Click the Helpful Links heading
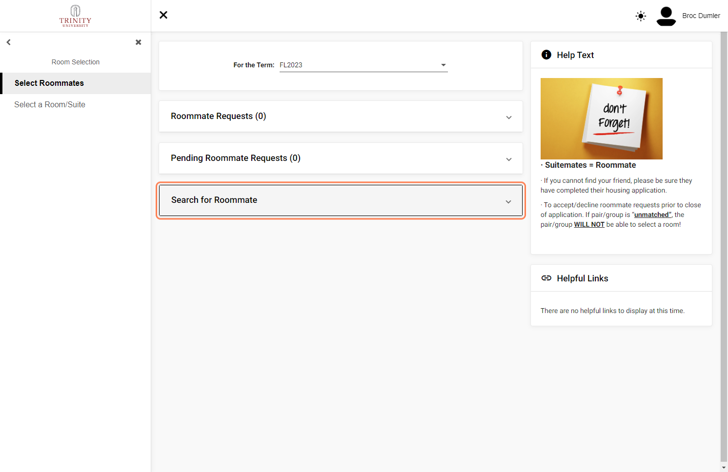Image resolution: width=728 pixels, height=472 pixels. pyautogui.click(x=583, y=278)
